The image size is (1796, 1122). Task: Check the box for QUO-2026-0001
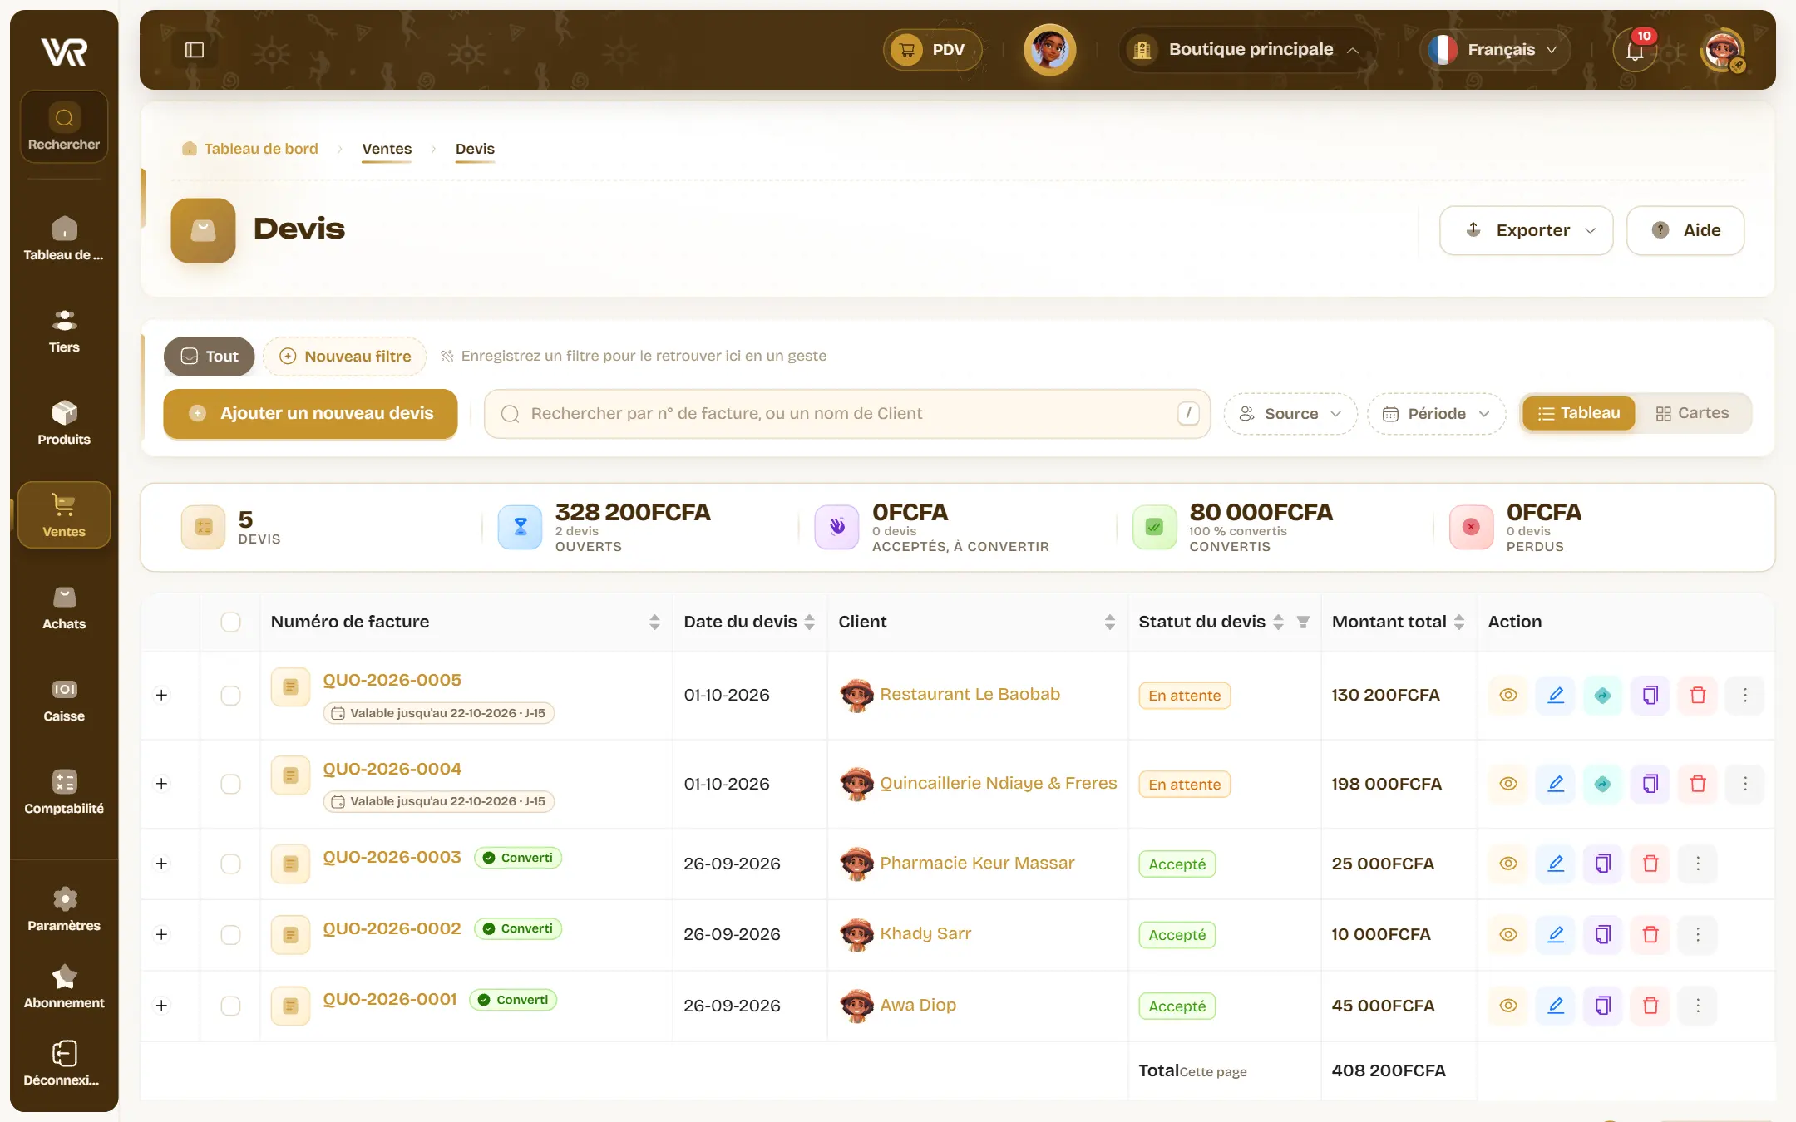click(230, 1006)
